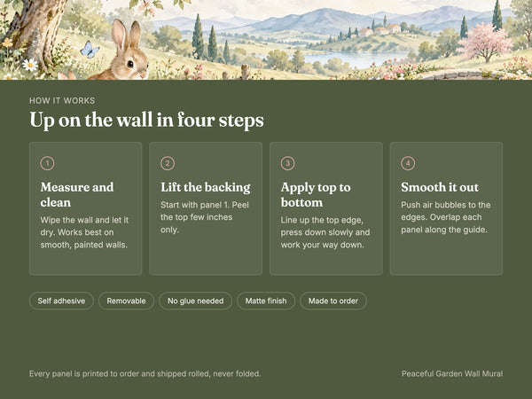Click the step 3 circled number icon

click(287, 163)
